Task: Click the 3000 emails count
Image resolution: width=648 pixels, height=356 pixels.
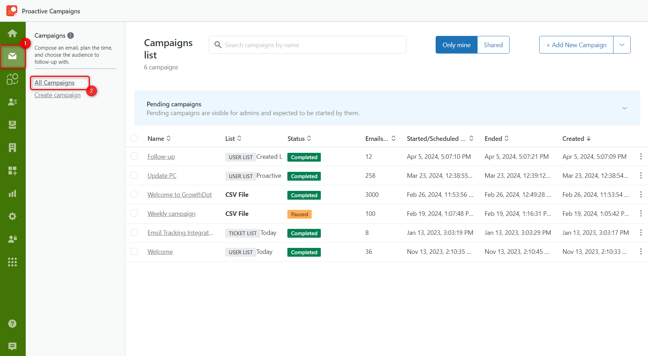Action: [x=372, y=195]
